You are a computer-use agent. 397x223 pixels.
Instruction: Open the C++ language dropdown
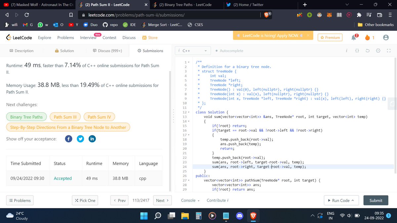(193, 51)
